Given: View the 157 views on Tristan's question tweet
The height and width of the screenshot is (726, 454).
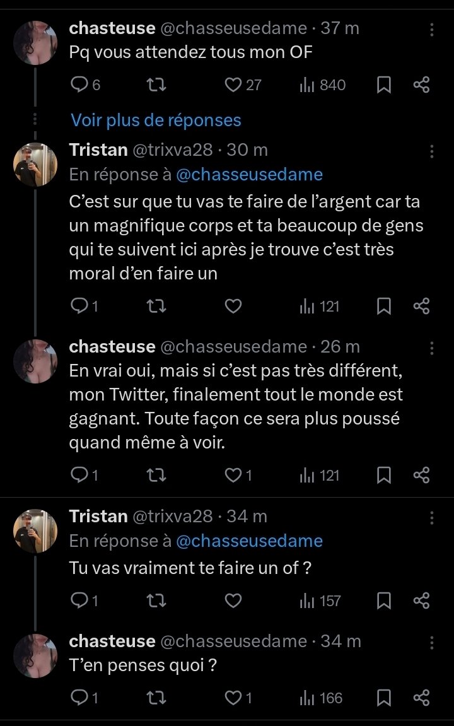Looking at the screenshot, I should coord(320,601).
